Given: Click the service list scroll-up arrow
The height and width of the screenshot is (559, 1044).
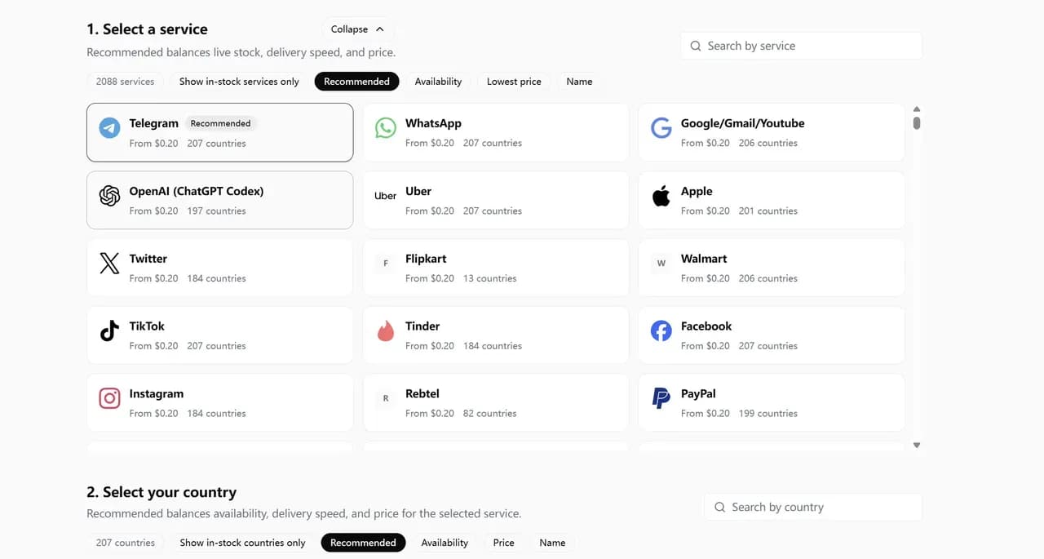Looking at the screenshot, I should click(917, 109).
